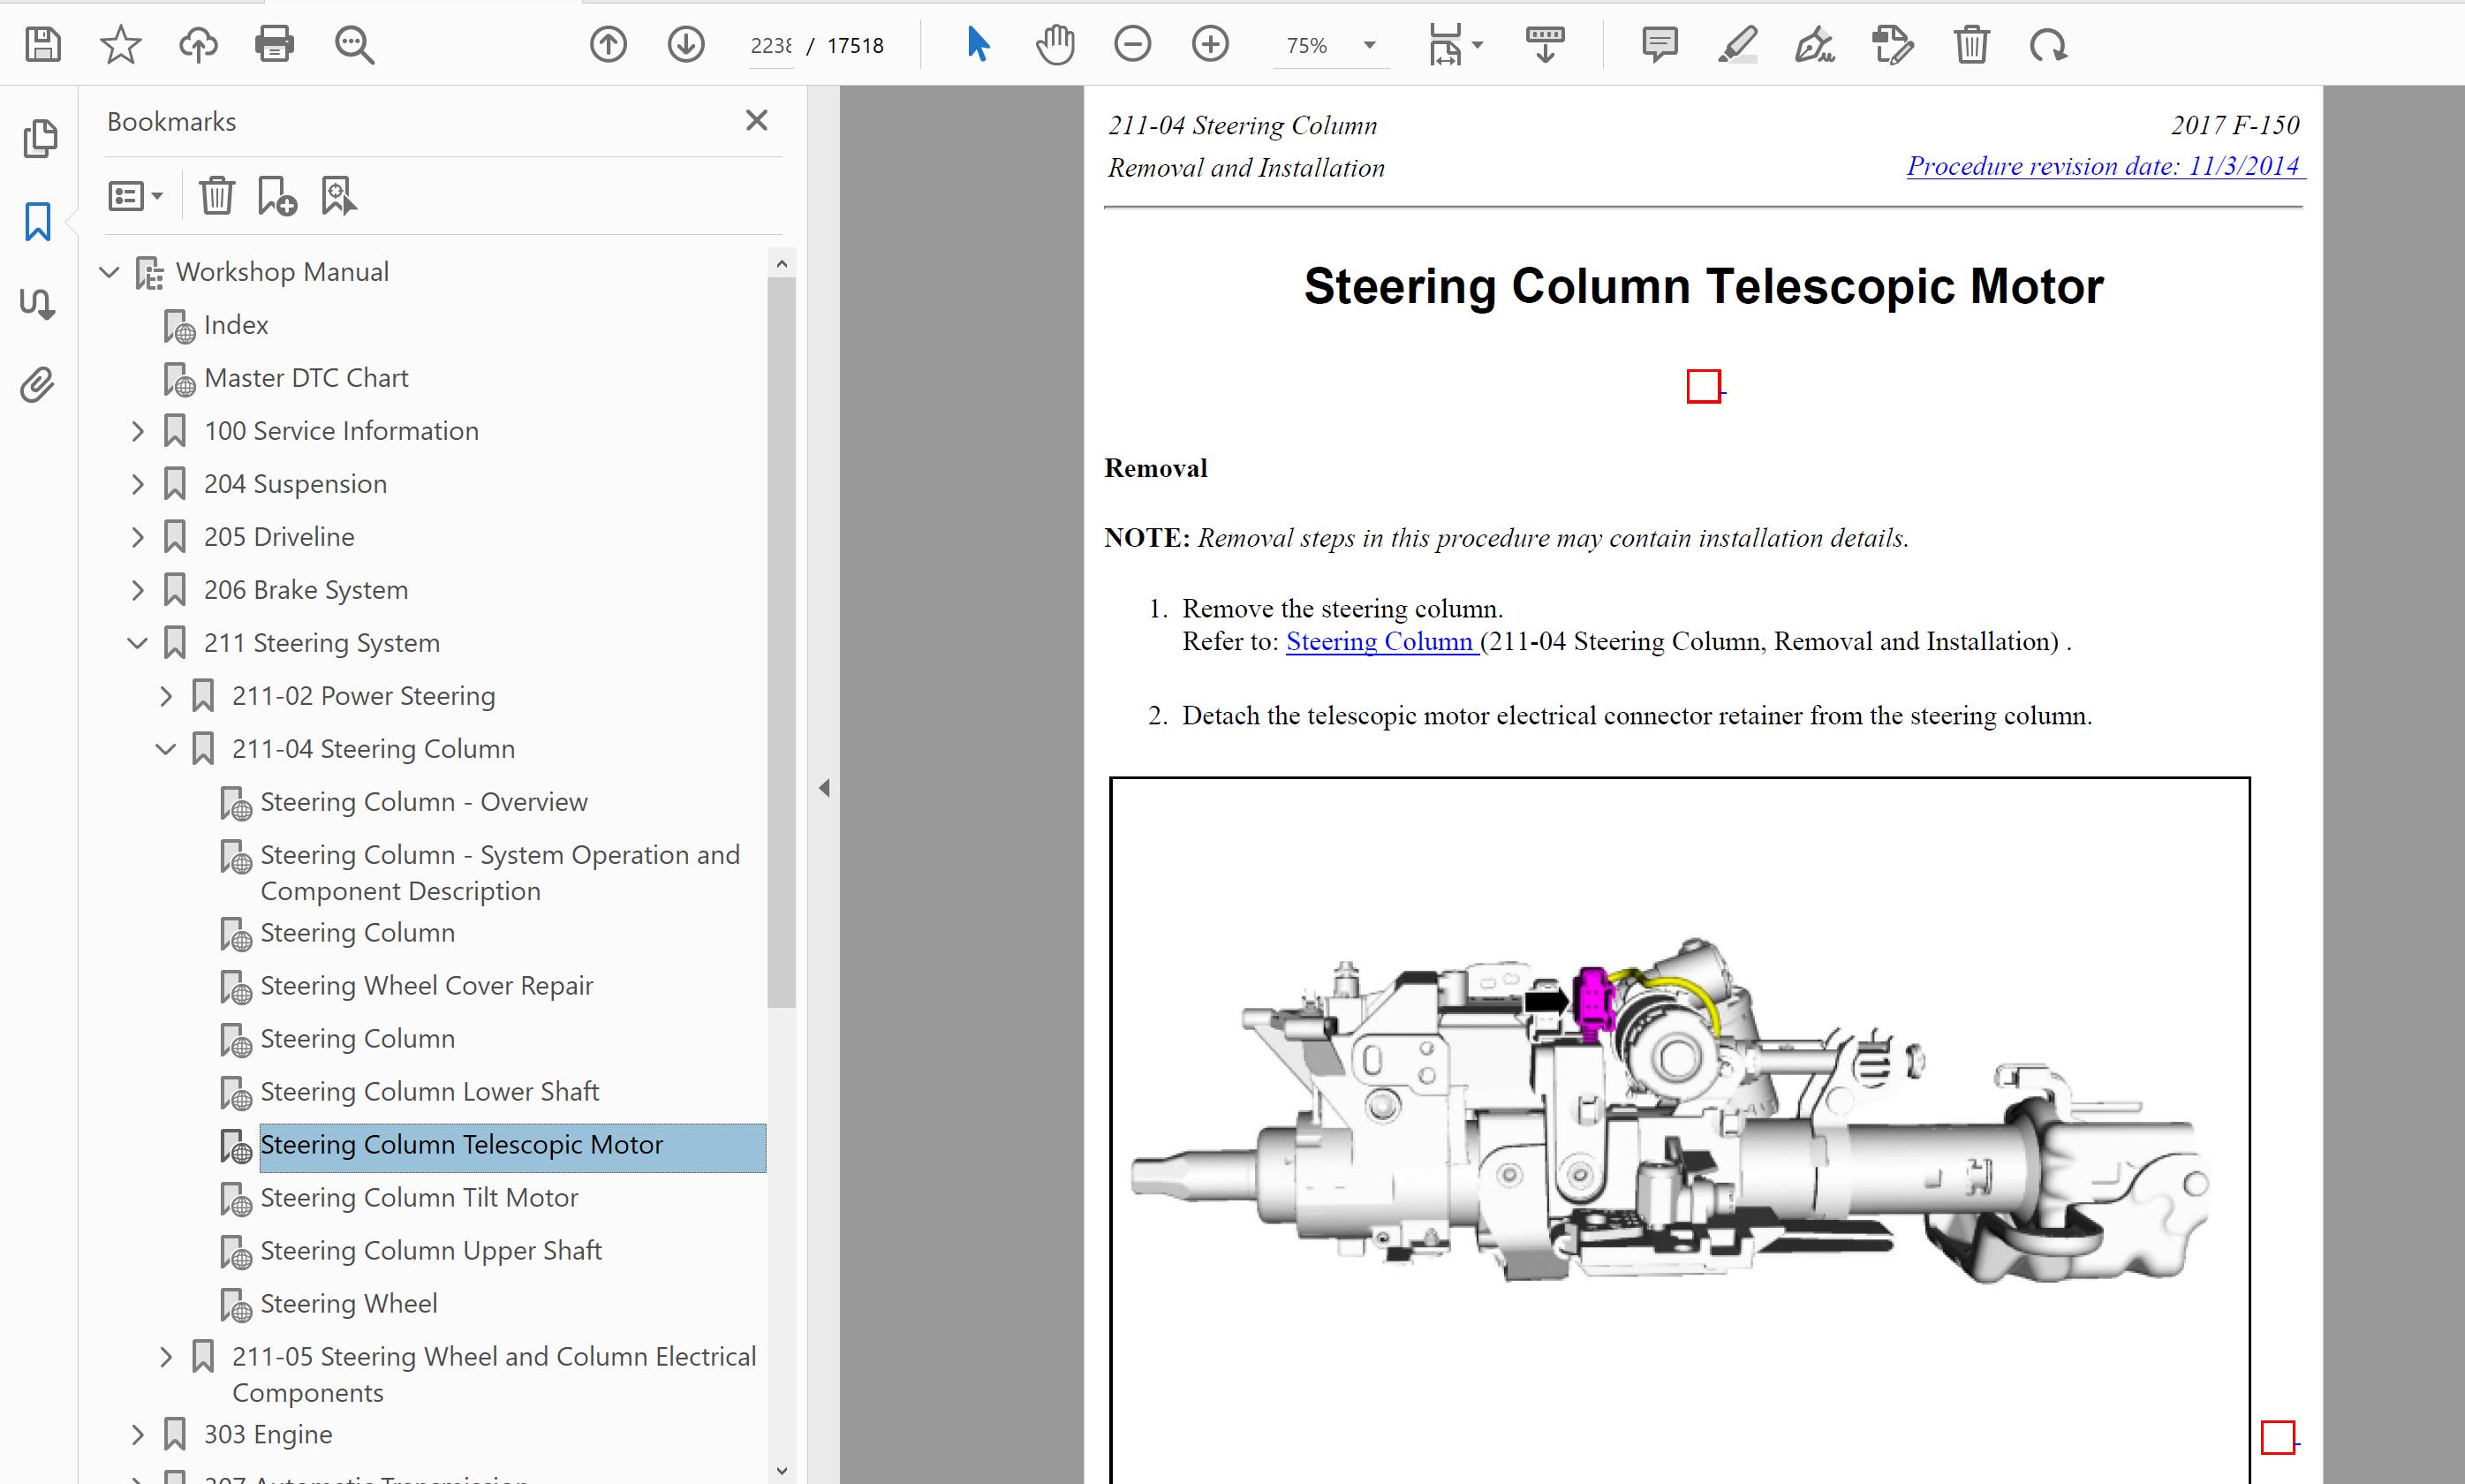Screen dimensions: 2465x1484
Task: Click the Add comment sticky note icon
Action: pyautogui.click(x=1660, y=45)
